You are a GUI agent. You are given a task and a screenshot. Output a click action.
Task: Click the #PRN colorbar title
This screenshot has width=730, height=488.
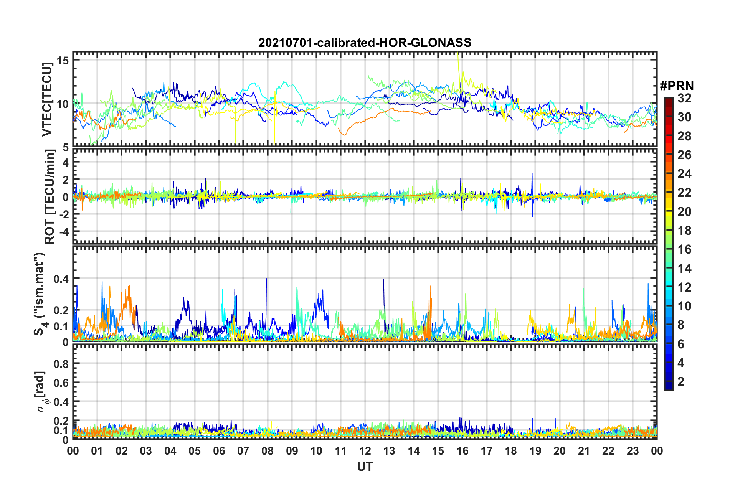point(677,86)
